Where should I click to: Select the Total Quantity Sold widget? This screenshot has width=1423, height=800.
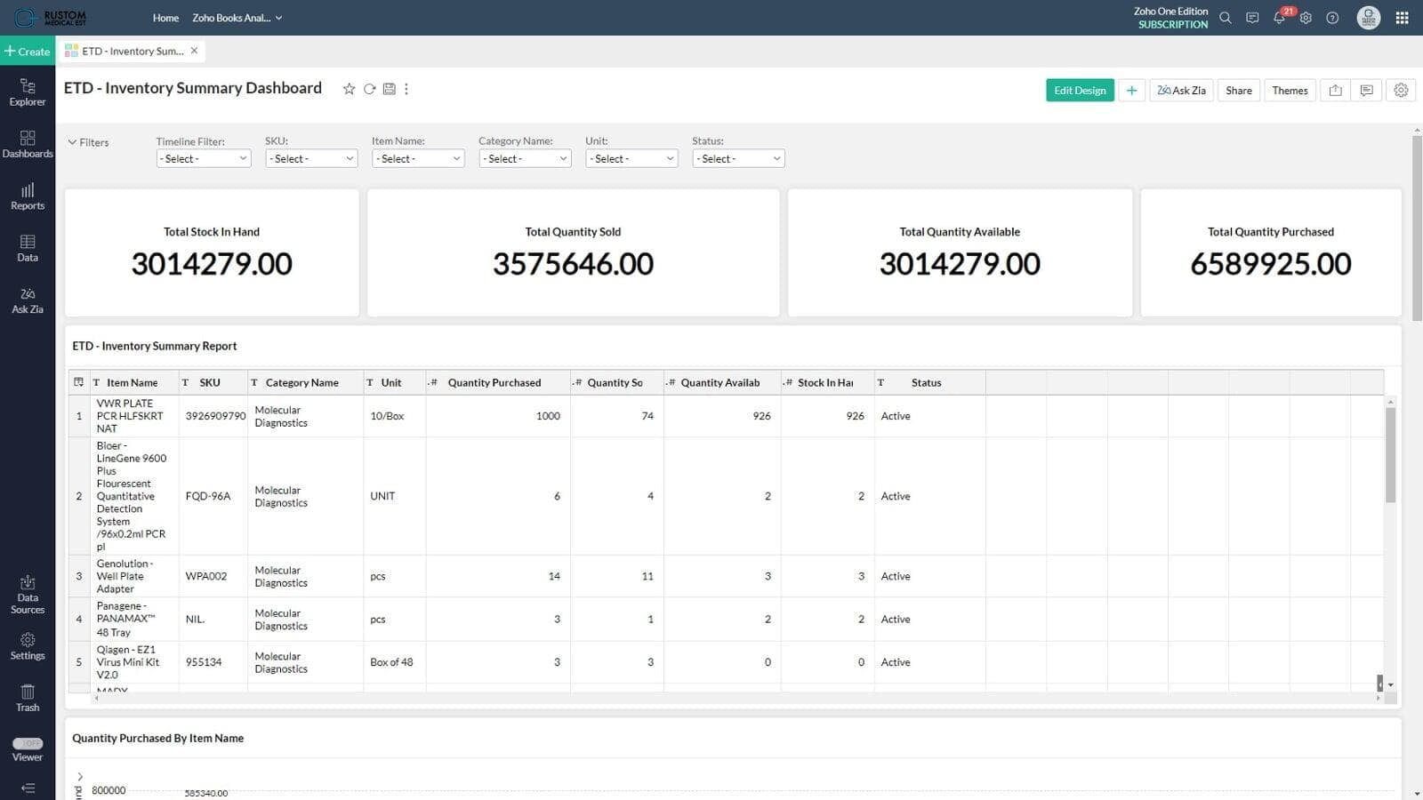coord(573,252)
